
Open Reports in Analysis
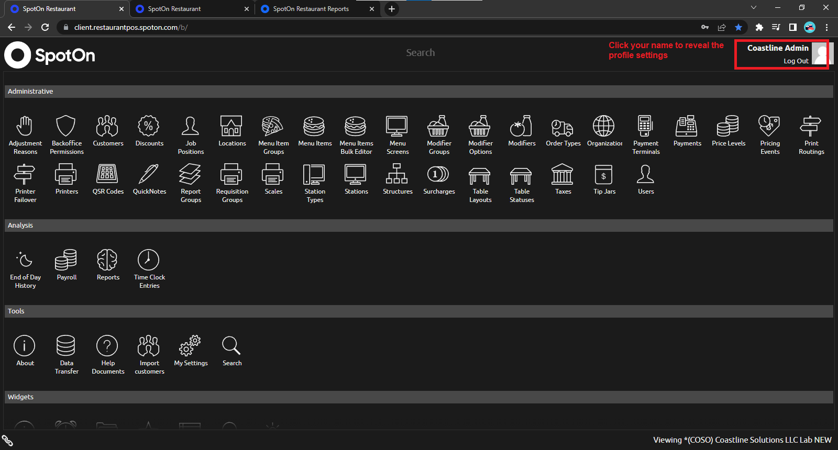click(x=108, y=265)
